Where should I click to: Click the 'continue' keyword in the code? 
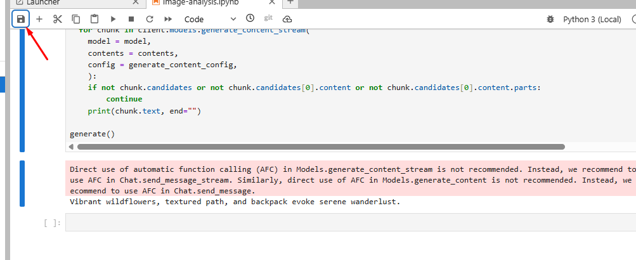pos(124,99)
